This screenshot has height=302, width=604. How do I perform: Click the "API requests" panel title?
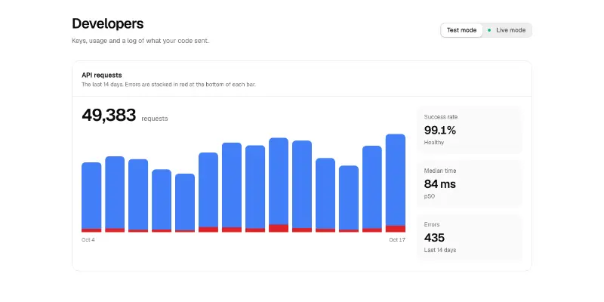coord(102,75)
